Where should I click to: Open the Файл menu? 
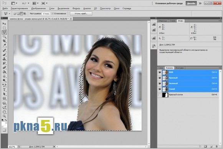pyautogui.click(x=5, y=8)
